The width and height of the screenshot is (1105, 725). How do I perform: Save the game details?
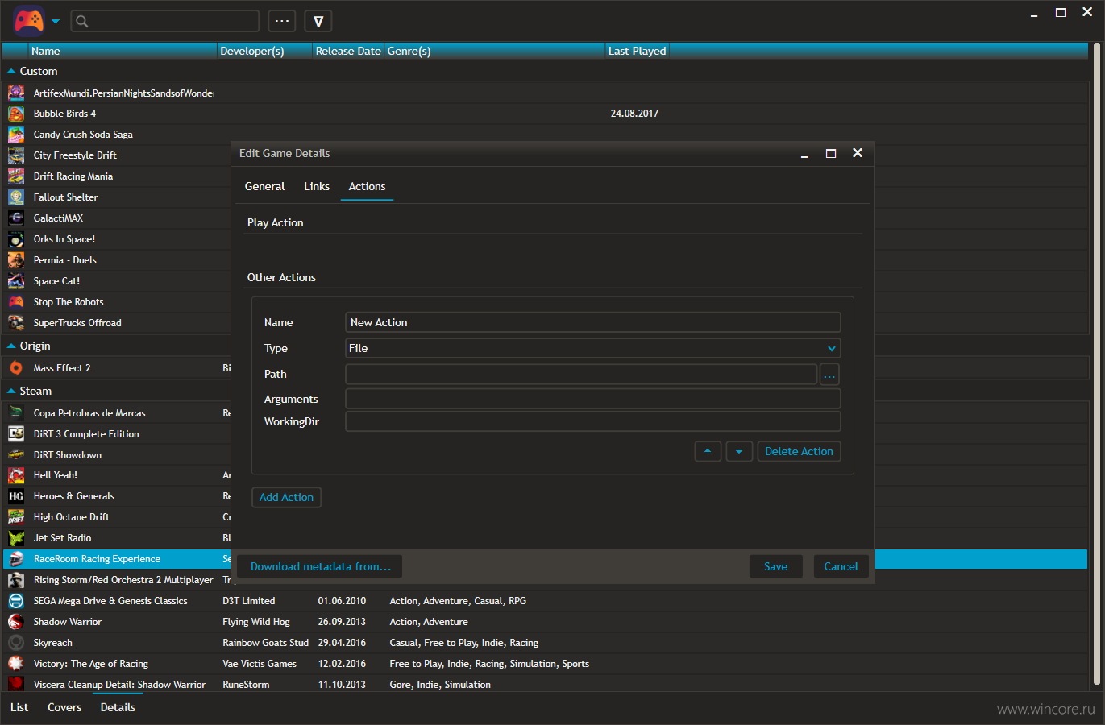coord(775,566)
